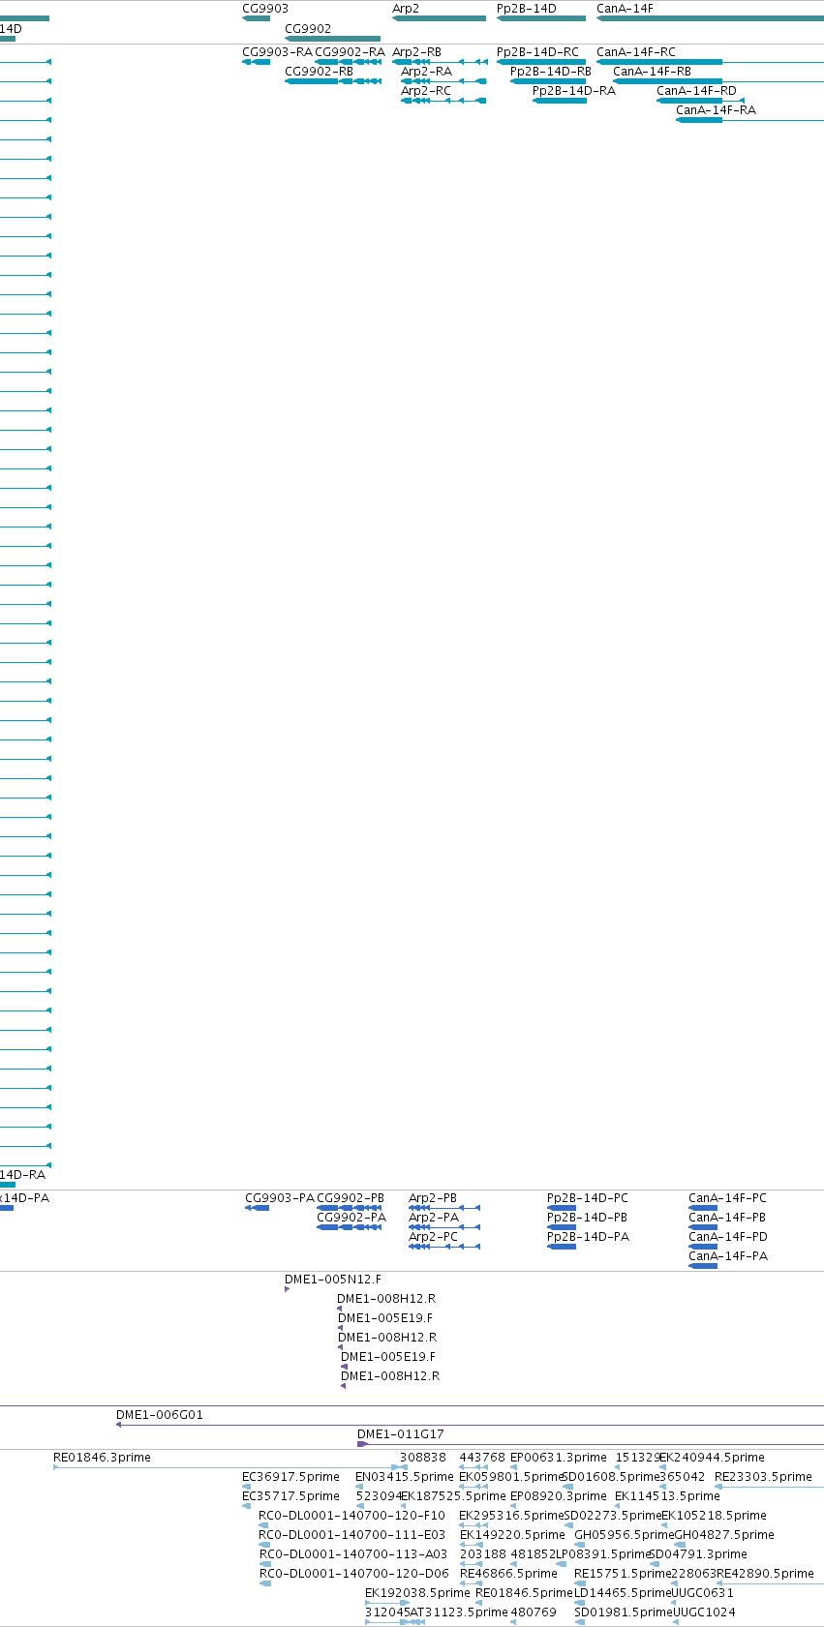The image size is (824, 1627).
Task: Select the Pp2B-14D gene label
Action: coord(527,9)
